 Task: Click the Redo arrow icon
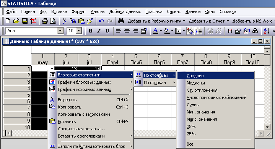110,21
